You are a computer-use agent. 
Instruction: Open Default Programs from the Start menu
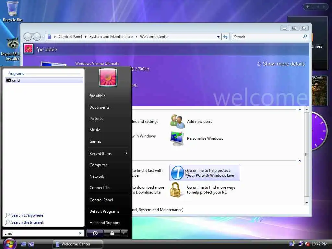[104, 211]
